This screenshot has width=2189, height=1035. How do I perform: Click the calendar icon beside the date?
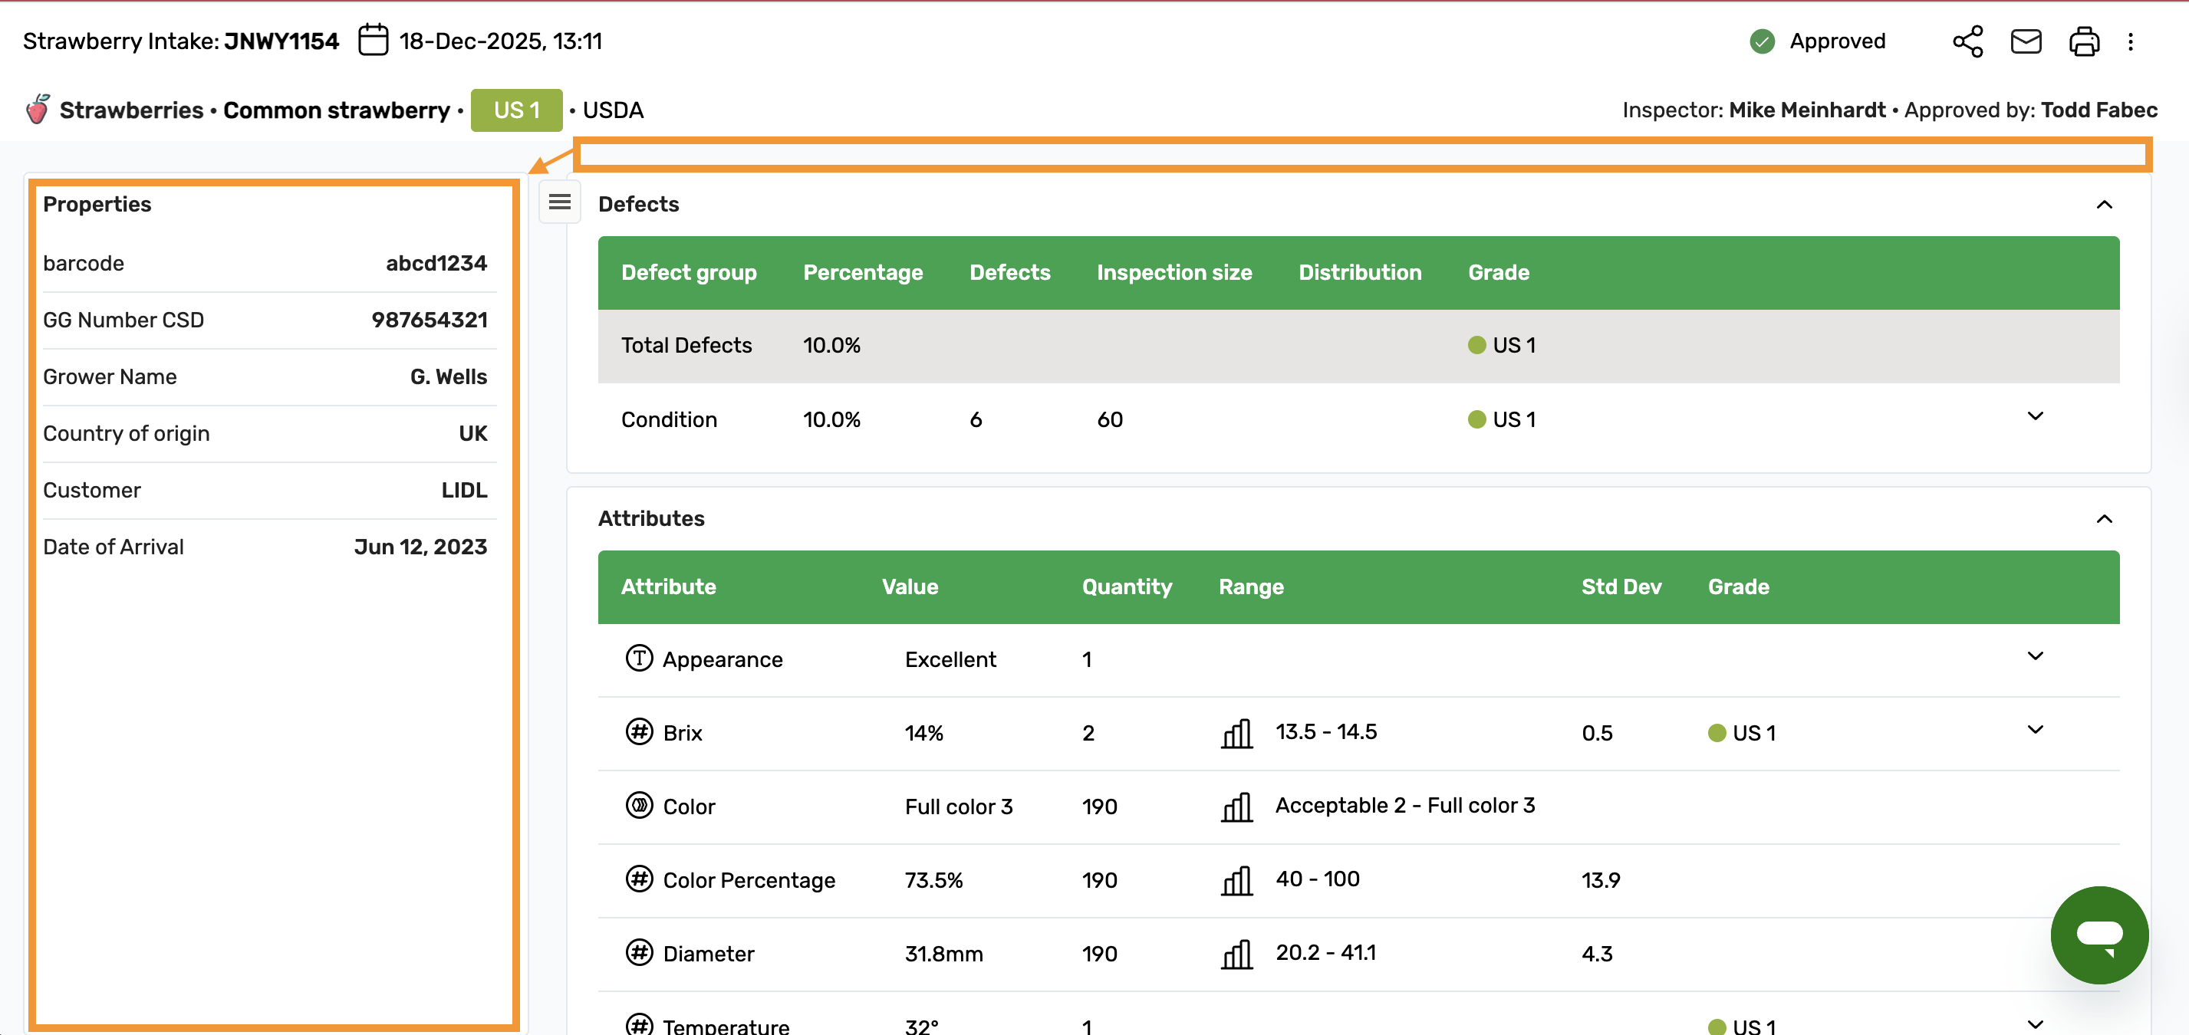(373, 40)
